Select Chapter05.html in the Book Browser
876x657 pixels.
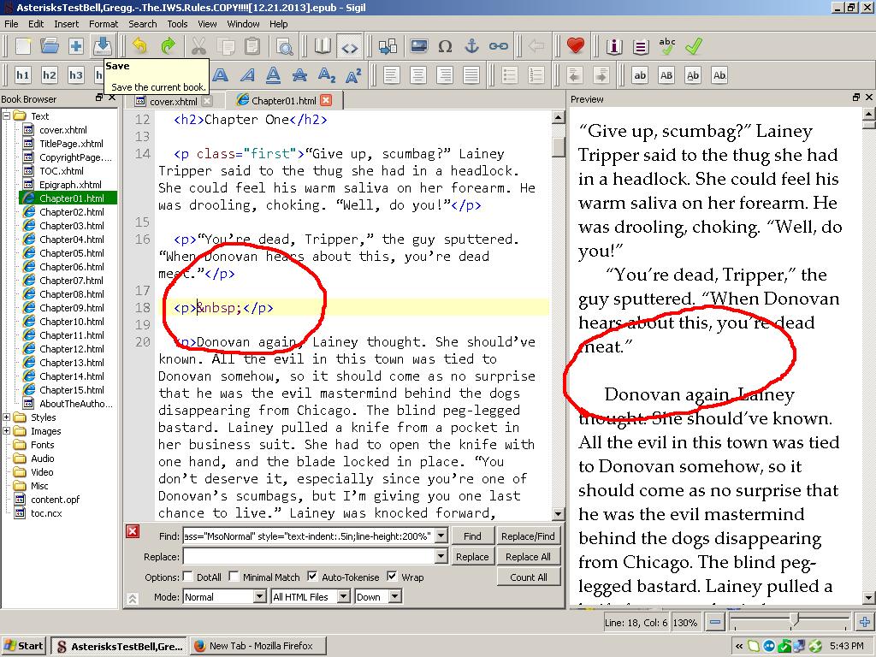click(72, 253)
